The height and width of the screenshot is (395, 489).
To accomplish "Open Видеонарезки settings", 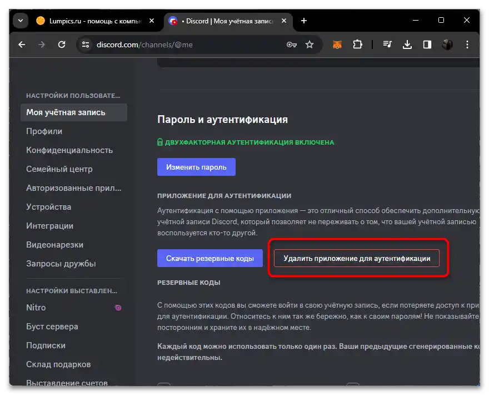I will coord(73,245).
